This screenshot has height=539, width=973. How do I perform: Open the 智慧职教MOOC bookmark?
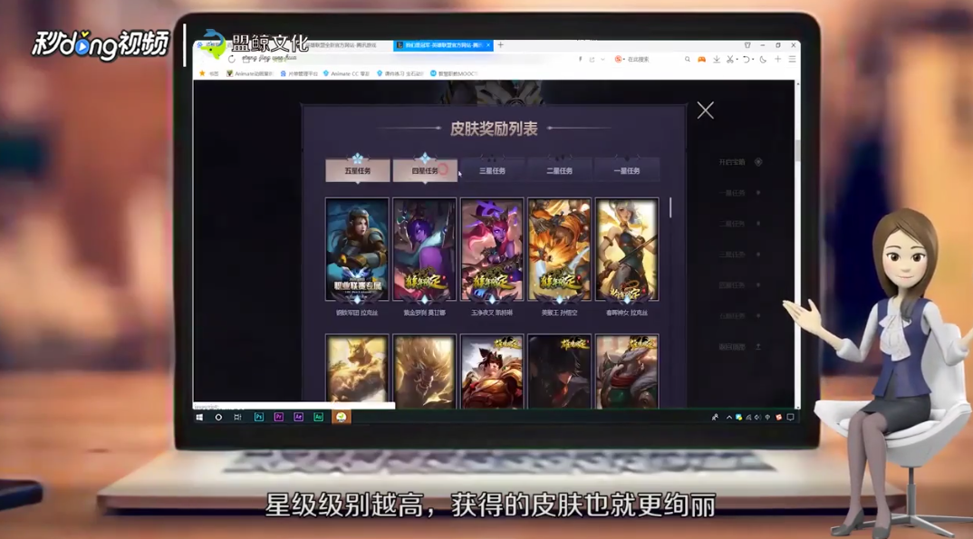pyautogui.click(x=454, y=73)
